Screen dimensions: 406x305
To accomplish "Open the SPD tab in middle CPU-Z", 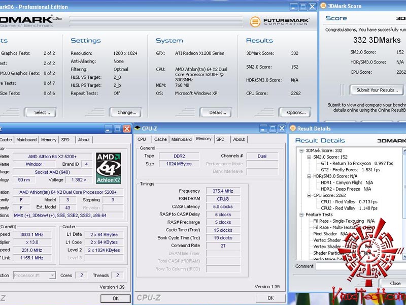I will [220, 139].
